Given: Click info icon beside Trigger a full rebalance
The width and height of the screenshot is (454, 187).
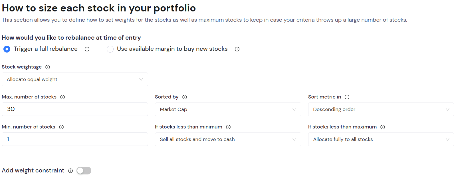Looking at the screenshot, I should pos(87,49).
